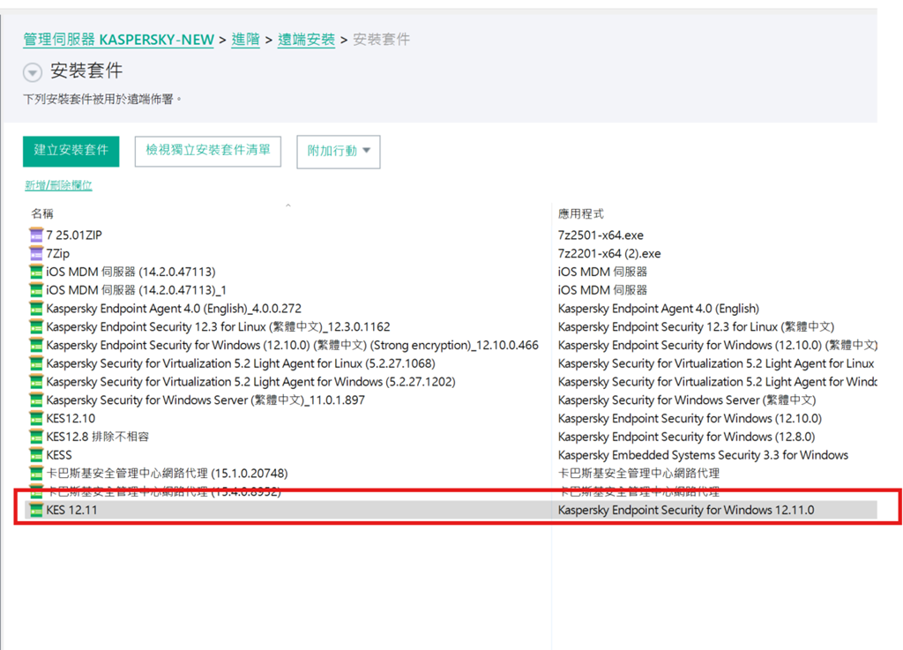Open the 附加行動 dropdown menu
903x650 pixels.
point(339,151)
